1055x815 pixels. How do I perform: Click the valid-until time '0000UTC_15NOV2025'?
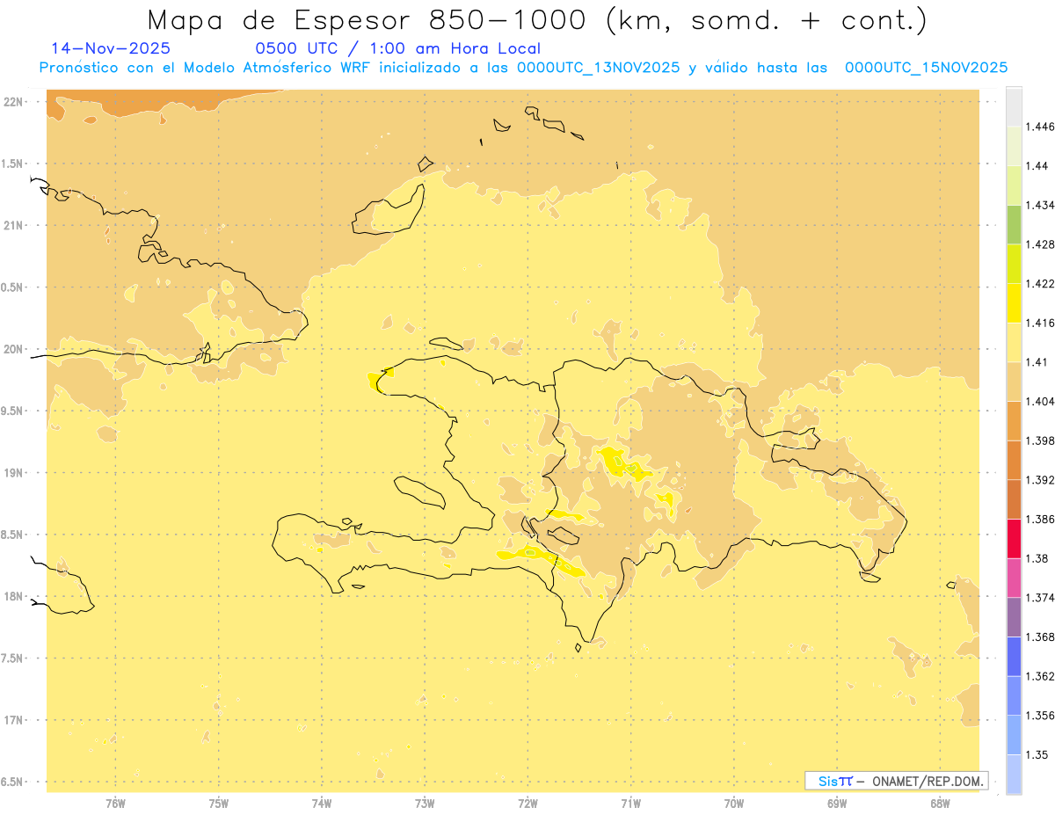click(x=926, y=68)
